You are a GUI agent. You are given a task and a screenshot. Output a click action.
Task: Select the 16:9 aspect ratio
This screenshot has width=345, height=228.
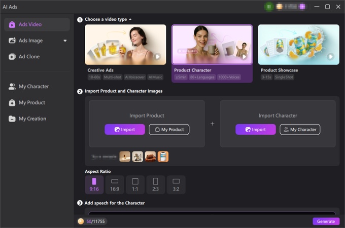pyautogui.click(x=115, y=184)
